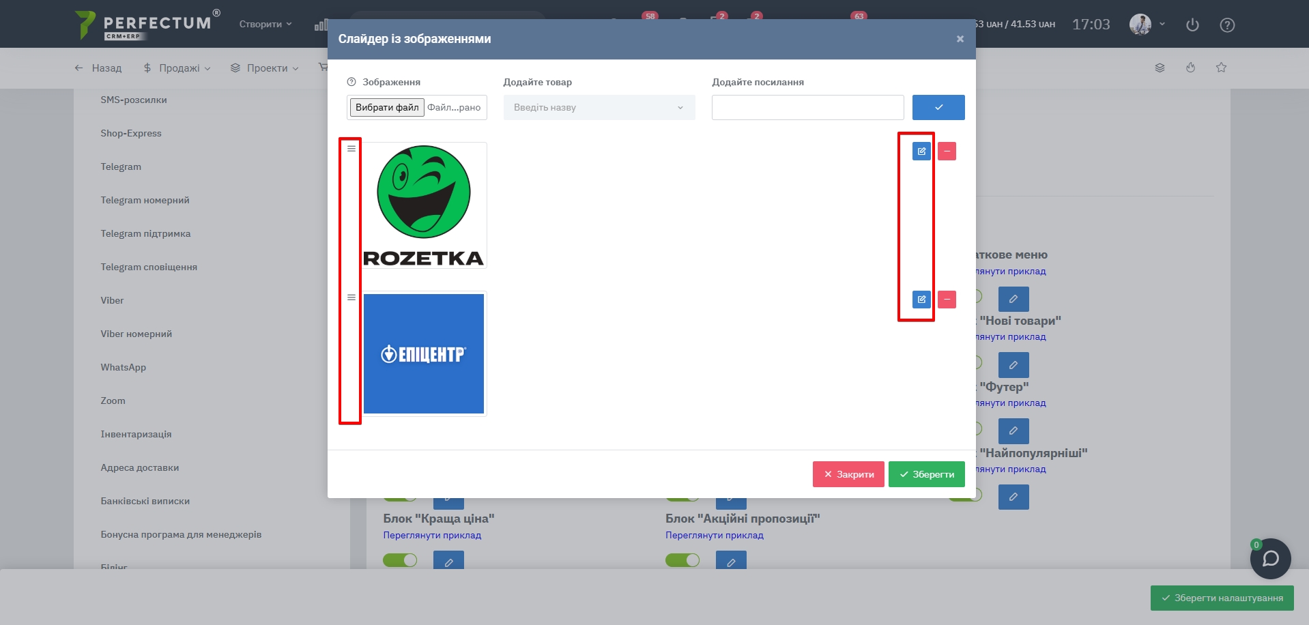Close the 'Слайдер із зображеннями' dialog with ×
The width and height of the screenshot is (1309, 625).
[960, 39]
